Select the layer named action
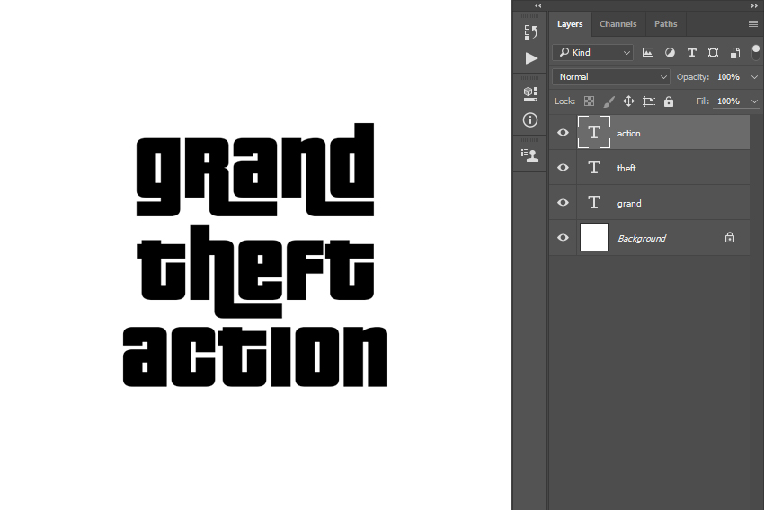This screenshot has height=510, width=764. tap(650, 132)
